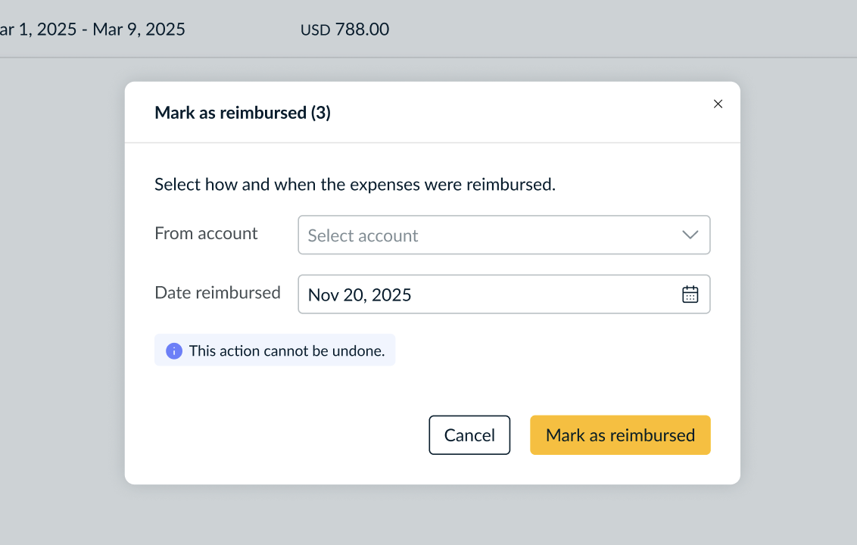
Task: Close the Mark as reimbursed dialog
Action: click(x=718, y=104)
